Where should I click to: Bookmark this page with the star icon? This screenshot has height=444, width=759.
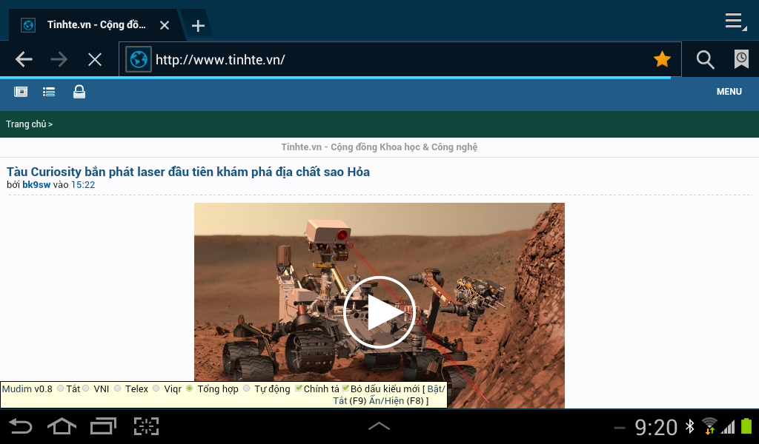[x=662, y=59]
